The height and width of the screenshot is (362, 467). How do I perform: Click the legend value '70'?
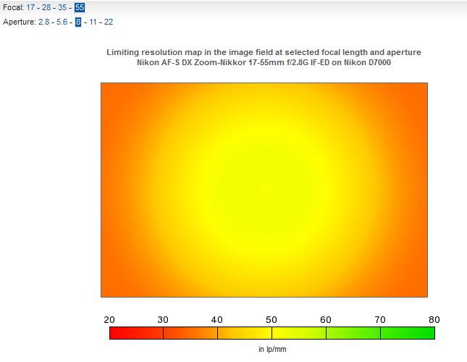click(380, 320)
